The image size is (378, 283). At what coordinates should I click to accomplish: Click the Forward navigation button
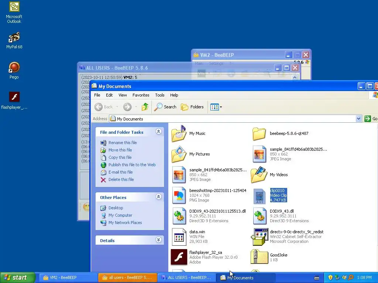click(127, 107)
